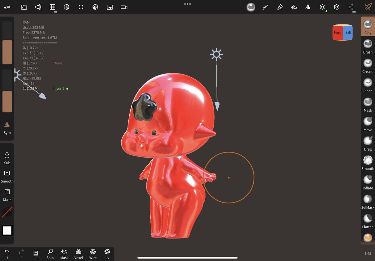375x261 pixels.
Task: Select object 体 (10.7k)
Action: [x=30, y=48]
